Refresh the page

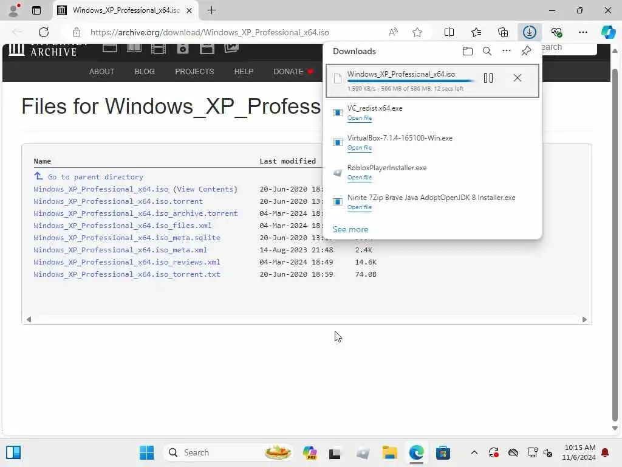tap(44, 32)
